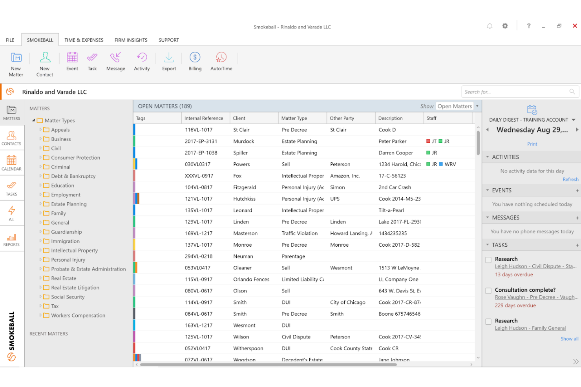Click the New Matter ribbon icon
Screen dimensions: 581x387
pos(16,58)
